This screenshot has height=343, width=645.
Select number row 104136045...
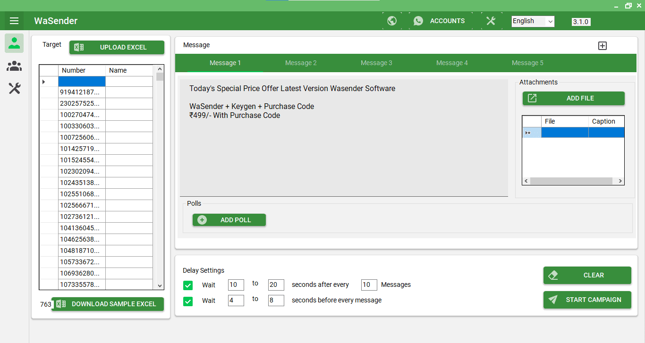[x=82, y=228]
